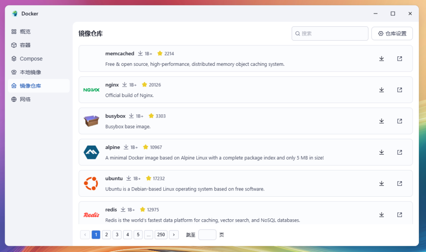The height and width of the screenshot is (252, 426).
Task: Open memcached page in external link
Action: pos(399,59)
